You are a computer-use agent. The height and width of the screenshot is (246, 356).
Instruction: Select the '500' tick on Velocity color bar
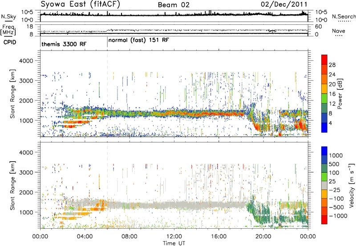tap(334, 164)
